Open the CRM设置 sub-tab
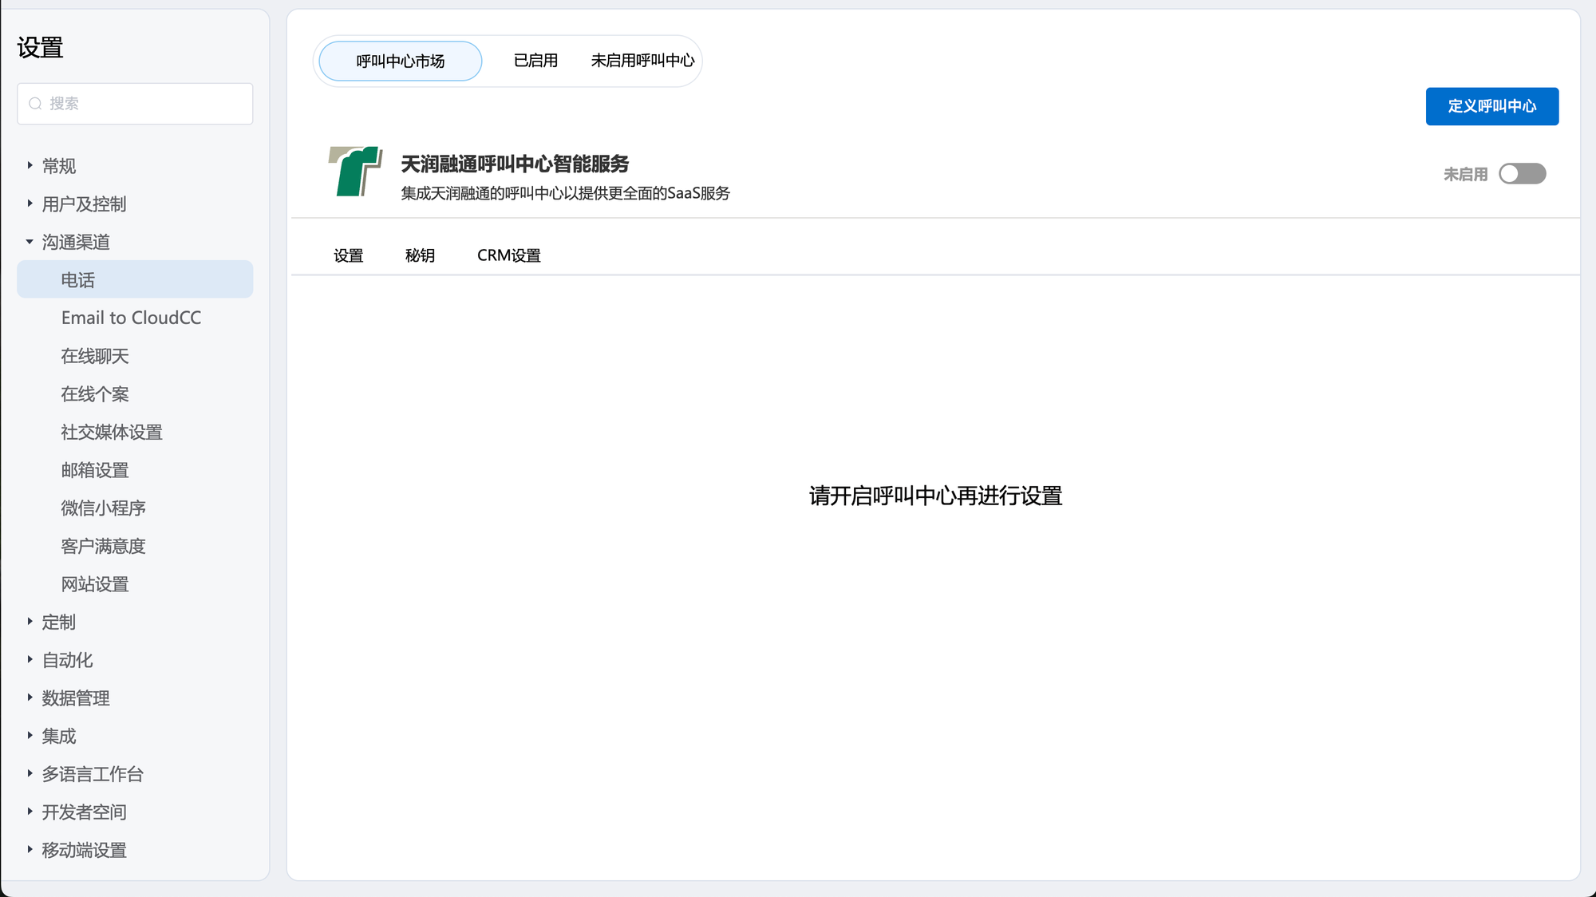This screenshot has width=1596, height=897. (x=508, y=255)
